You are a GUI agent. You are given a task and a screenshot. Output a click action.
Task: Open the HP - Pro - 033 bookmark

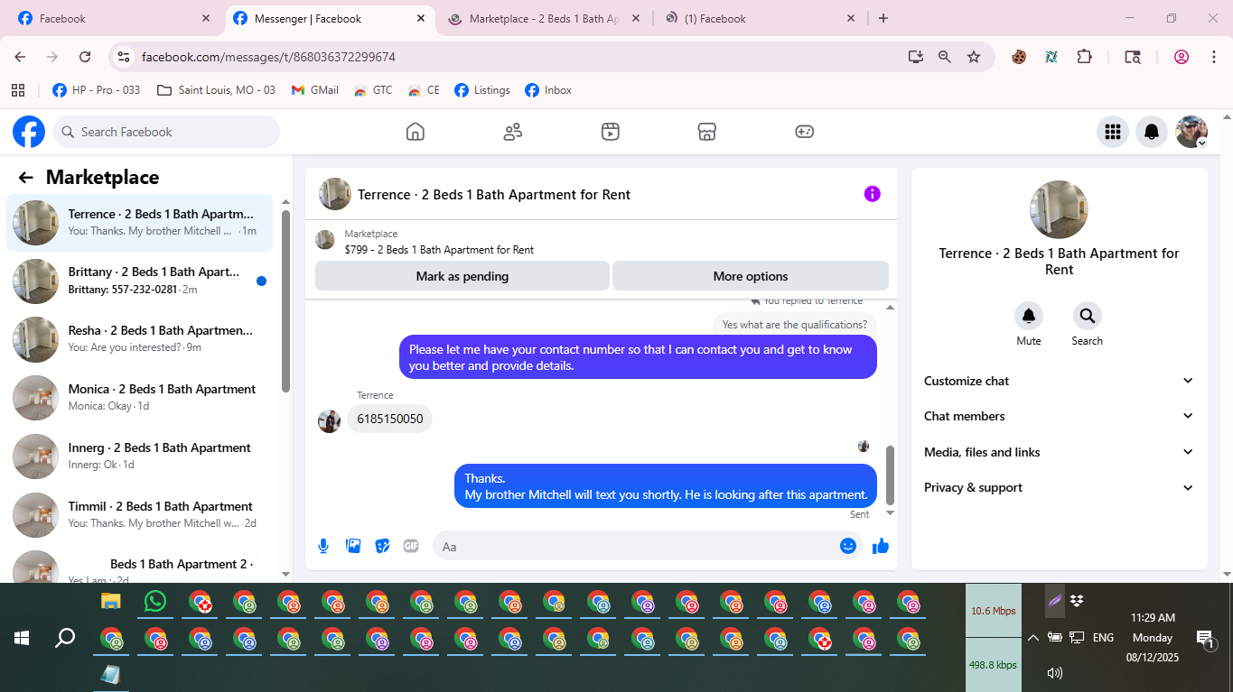click(97, 90)
